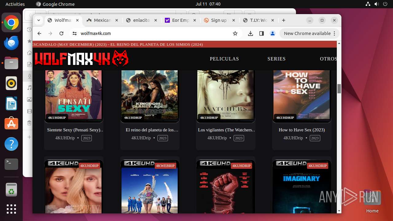This screenshot has height=221, width=393.
Task: Launch Thunderbird mail from the dock
Action: point(11,43)
